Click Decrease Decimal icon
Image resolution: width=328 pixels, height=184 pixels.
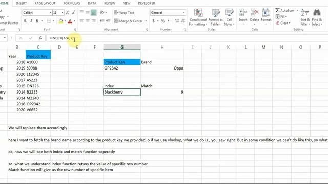183,21
